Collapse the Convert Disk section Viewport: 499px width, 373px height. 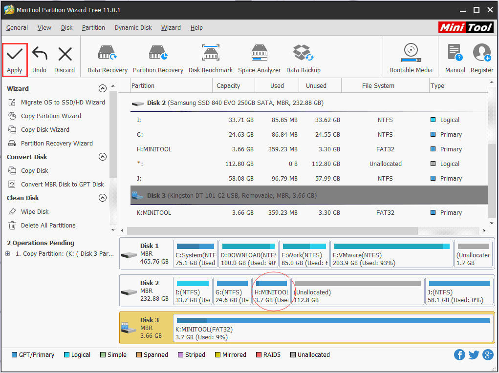103,157
